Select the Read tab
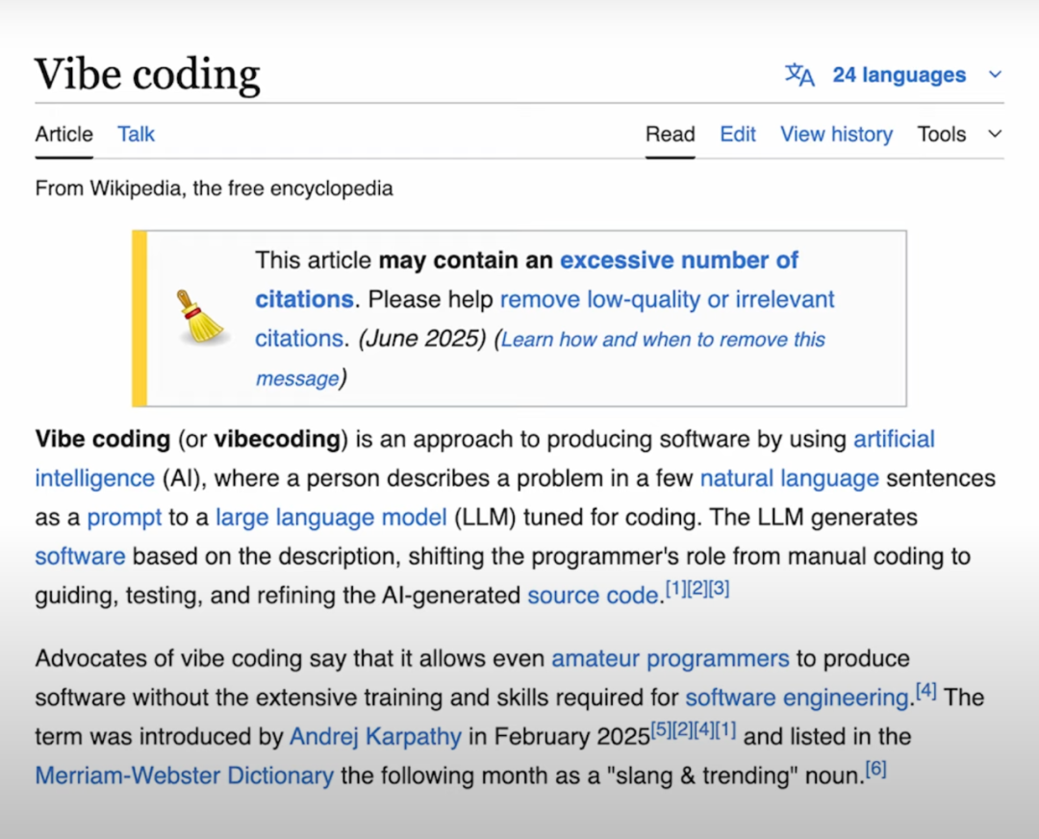The height and width of the screenshot is (839, 1039). pos(670,134)
